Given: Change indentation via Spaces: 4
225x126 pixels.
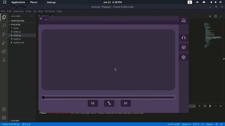Looking at the screenshot, I should point(186,124).
